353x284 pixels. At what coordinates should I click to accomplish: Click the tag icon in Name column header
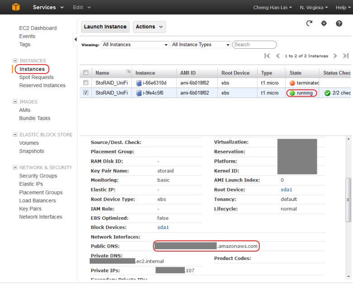click(x=128, y=71)
